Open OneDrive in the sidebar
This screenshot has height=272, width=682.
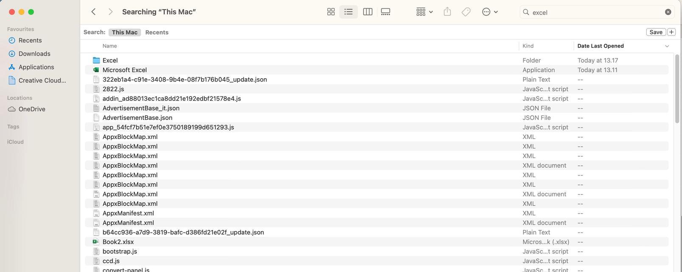click(32, 109)
